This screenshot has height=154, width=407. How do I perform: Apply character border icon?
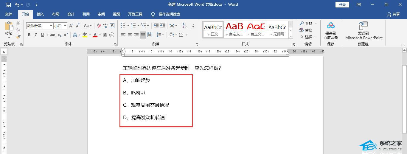click(x=112, y=26)
